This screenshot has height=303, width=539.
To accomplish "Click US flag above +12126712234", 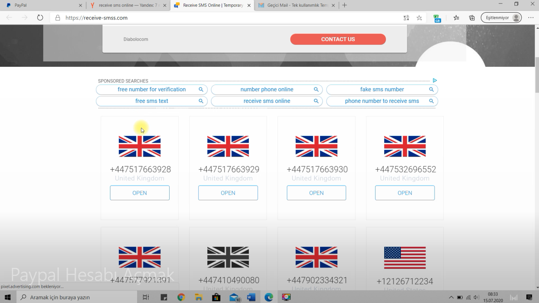I will click(x=405, y=258).
